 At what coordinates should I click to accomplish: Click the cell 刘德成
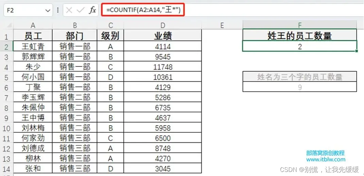pyautogui.click(x=33, y=148)
